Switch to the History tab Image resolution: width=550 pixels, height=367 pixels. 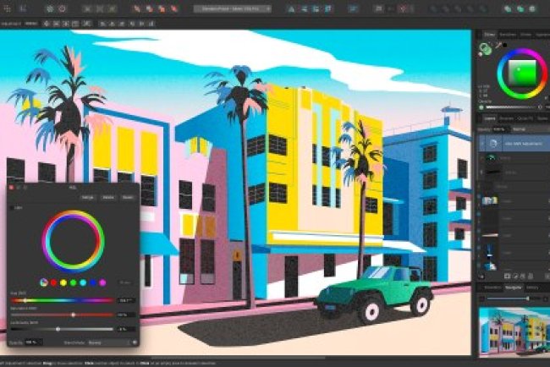(532, 288)
